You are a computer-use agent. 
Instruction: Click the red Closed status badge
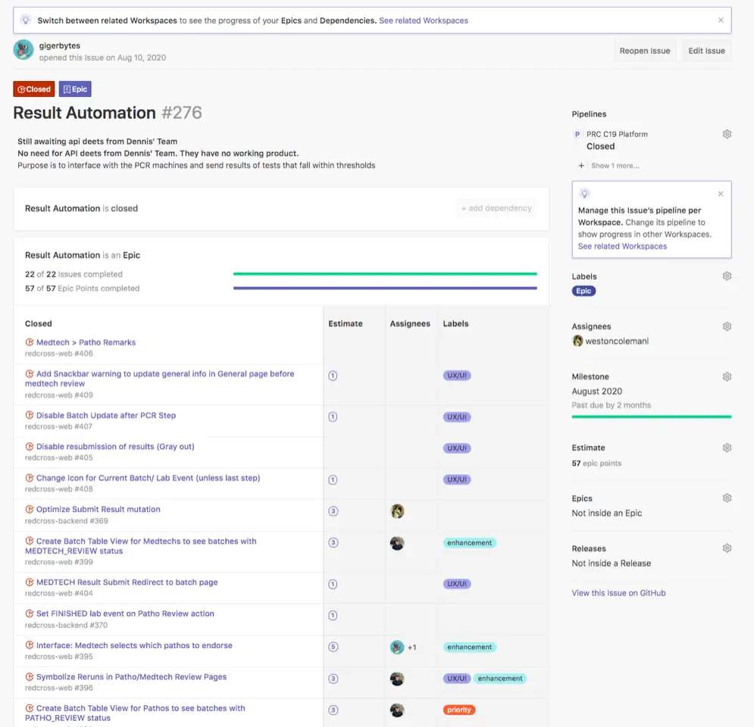33,89
